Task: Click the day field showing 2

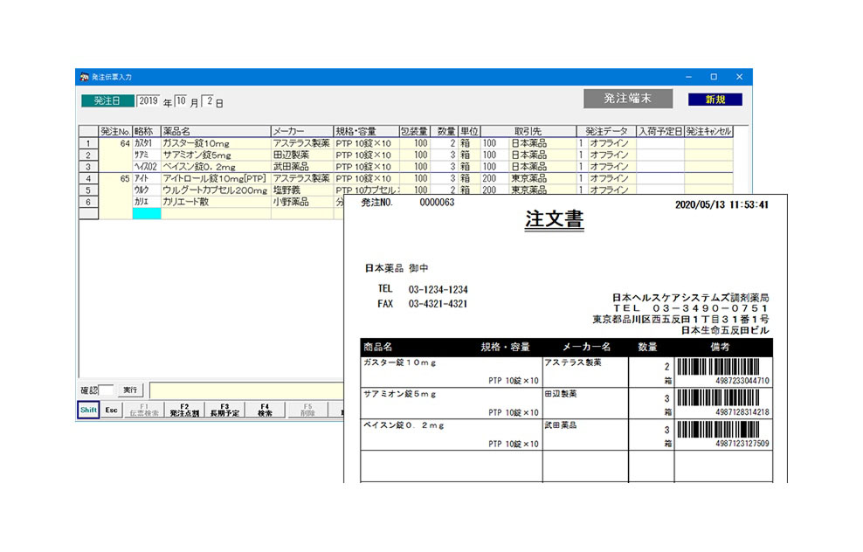Action: pos(208,101)
